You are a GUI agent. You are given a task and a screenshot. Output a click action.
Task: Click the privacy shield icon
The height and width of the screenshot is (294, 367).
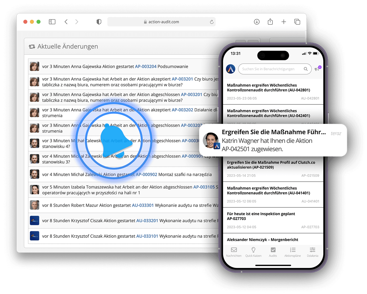pos(99,22)
